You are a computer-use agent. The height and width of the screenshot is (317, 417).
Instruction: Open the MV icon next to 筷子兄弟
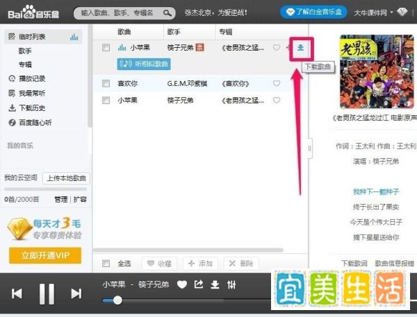[x=199, y=48]
